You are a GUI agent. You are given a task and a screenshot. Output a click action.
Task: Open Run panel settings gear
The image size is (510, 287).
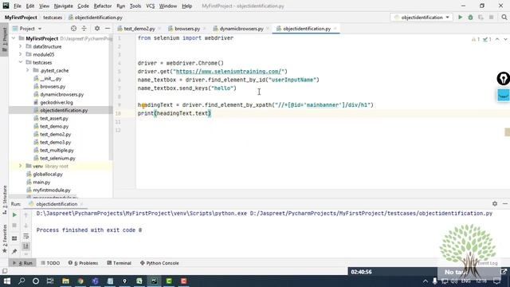point(495,204)
